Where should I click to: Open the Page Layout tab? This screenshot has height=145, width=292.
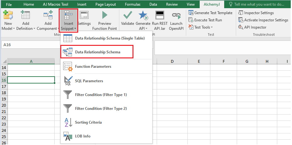tap(106, 4)
